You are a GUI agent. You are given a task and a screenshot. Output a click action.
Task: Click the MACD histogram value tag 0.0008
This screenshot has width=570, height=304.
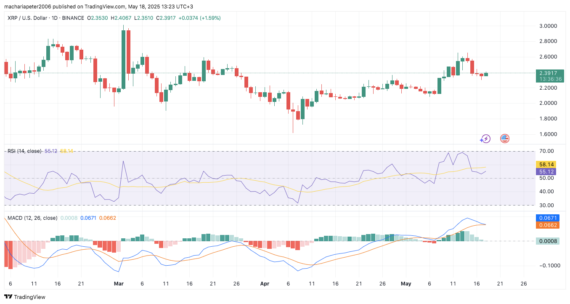(547, 241)
